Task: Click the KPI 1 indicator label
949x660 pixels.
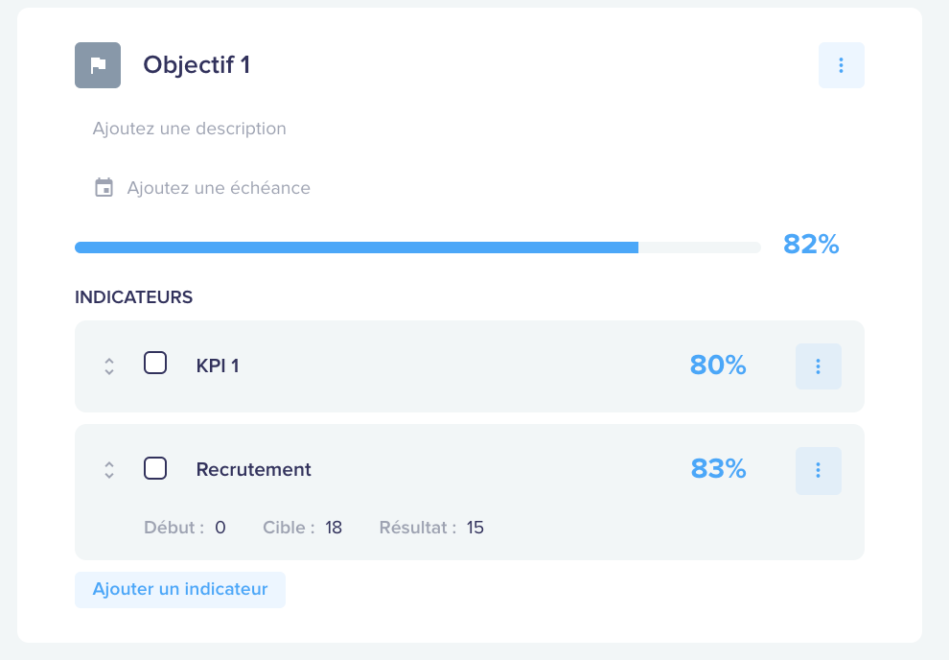Action: click(218, 365)
